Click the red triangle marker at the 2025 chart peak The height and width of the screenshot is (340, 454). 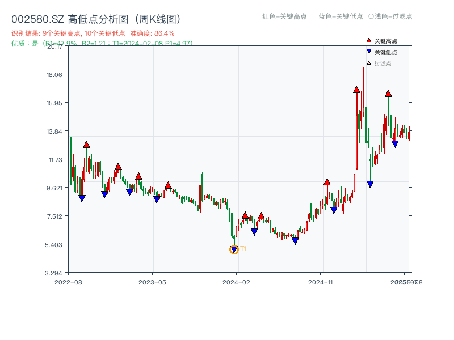point(388,94)
